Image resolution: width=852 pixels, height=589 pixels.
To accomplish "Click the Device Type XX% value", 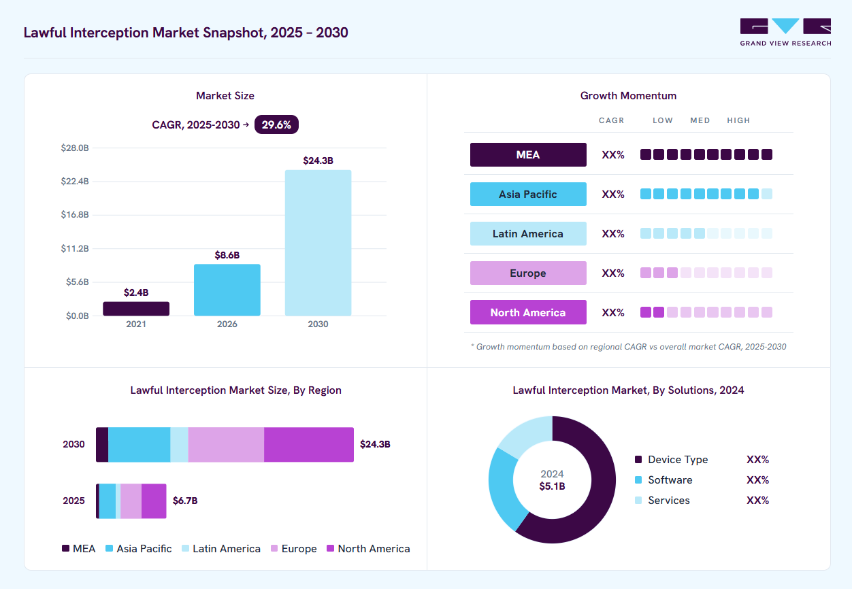I will 757,460.
